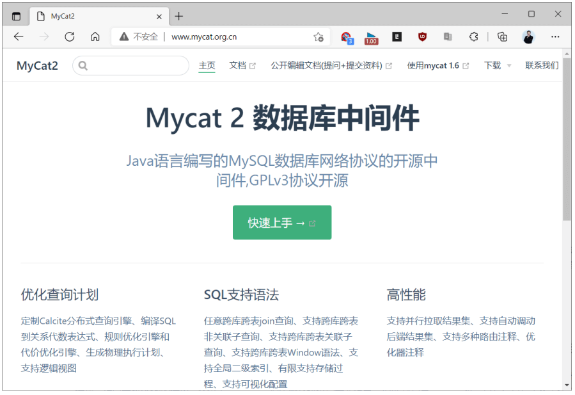This screenshot has height=395, width=575.
Task: Open the user profile avatar
Action: pyautogui.click(x=528, y=36)
